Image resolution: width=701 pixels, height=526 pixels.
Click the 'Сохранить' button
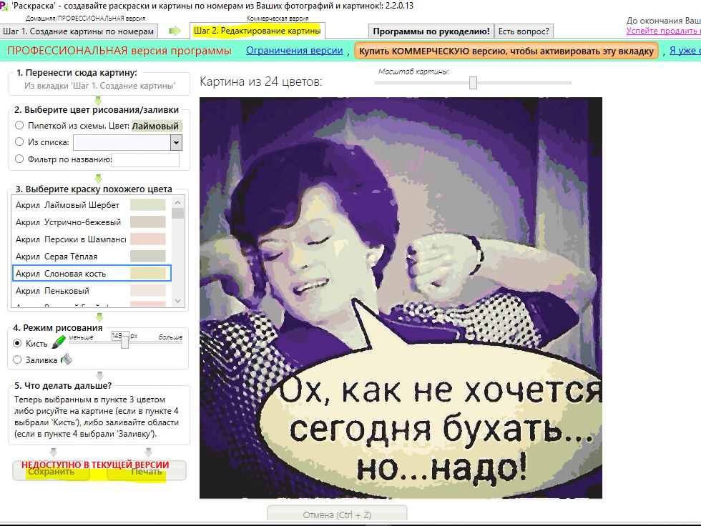(51, 471)
